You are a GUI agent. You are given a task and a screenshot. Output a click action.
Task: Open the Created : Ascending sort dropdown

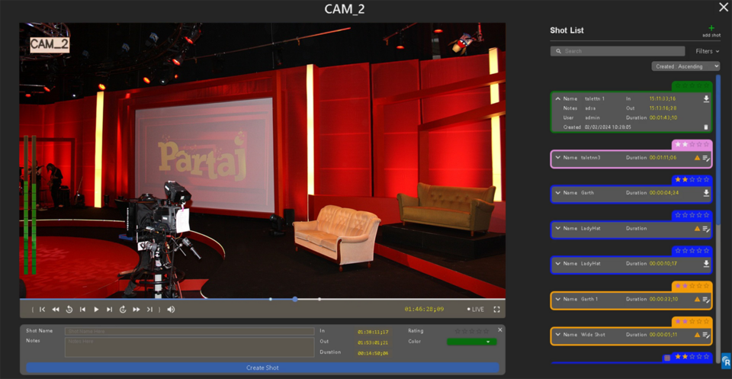click(x=685, y=66)
